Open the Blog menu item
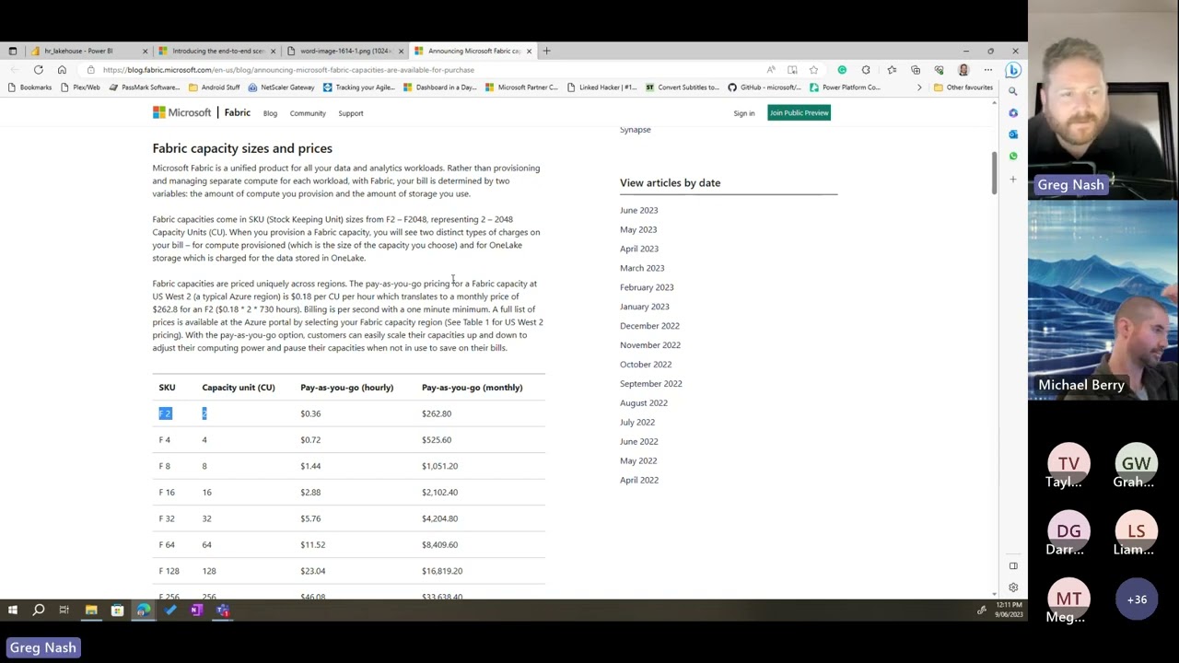Viewport: 1179px width, 663px height. click(270, 113)
